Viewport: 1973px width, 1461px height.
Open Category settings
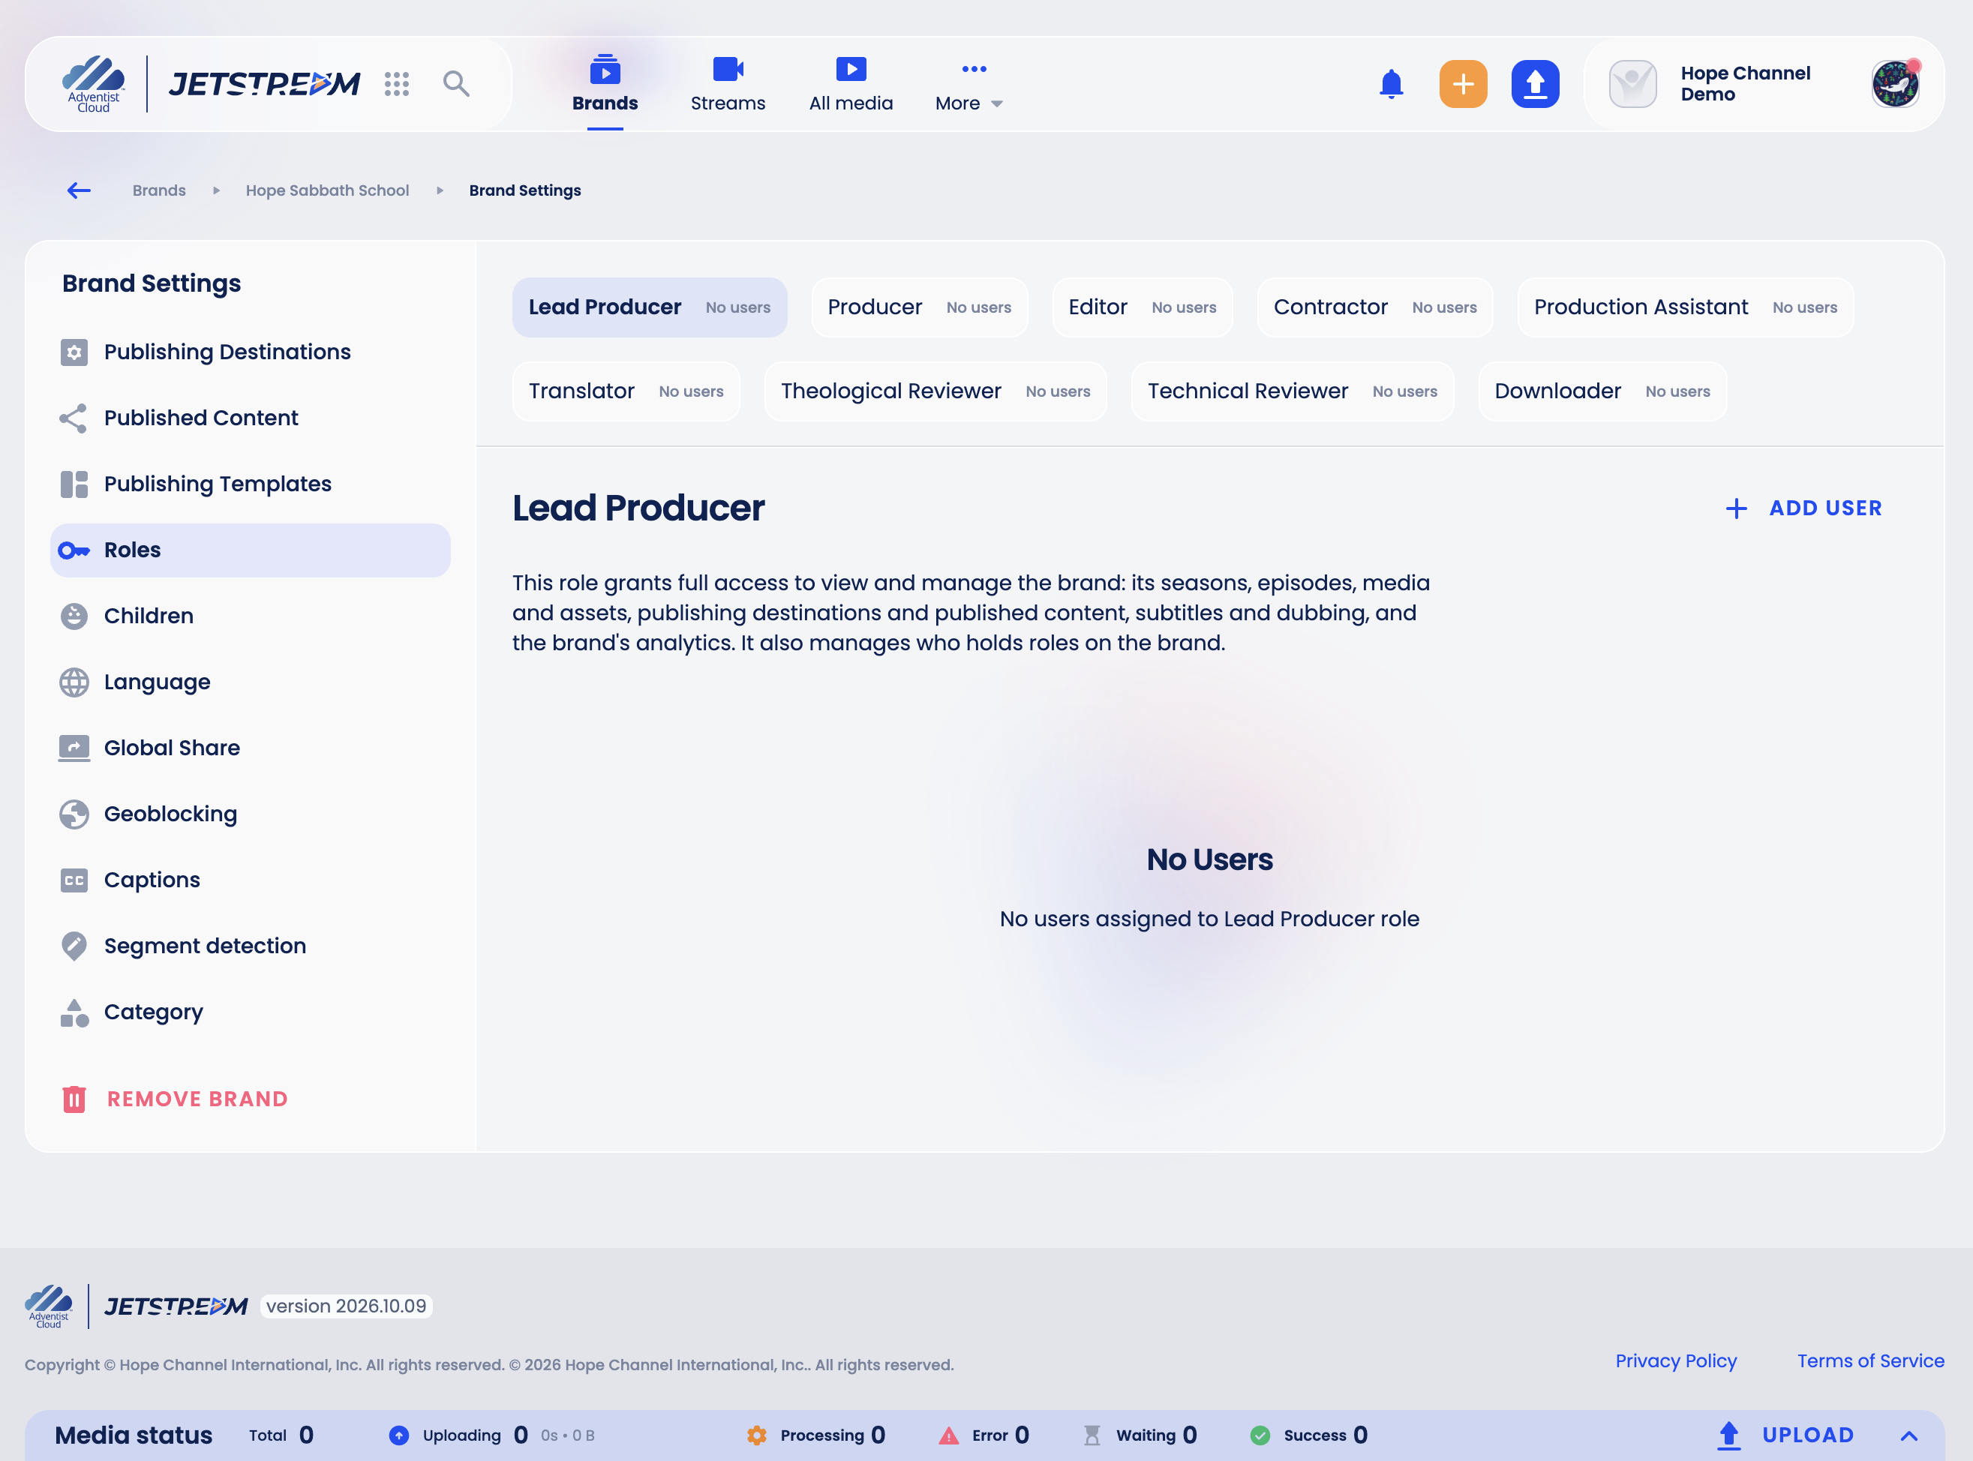tap(251, 1012)
